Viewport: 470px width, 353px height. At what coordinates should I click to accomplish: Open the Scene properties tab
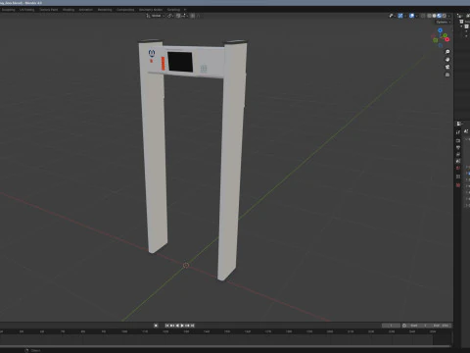(458, 161)
